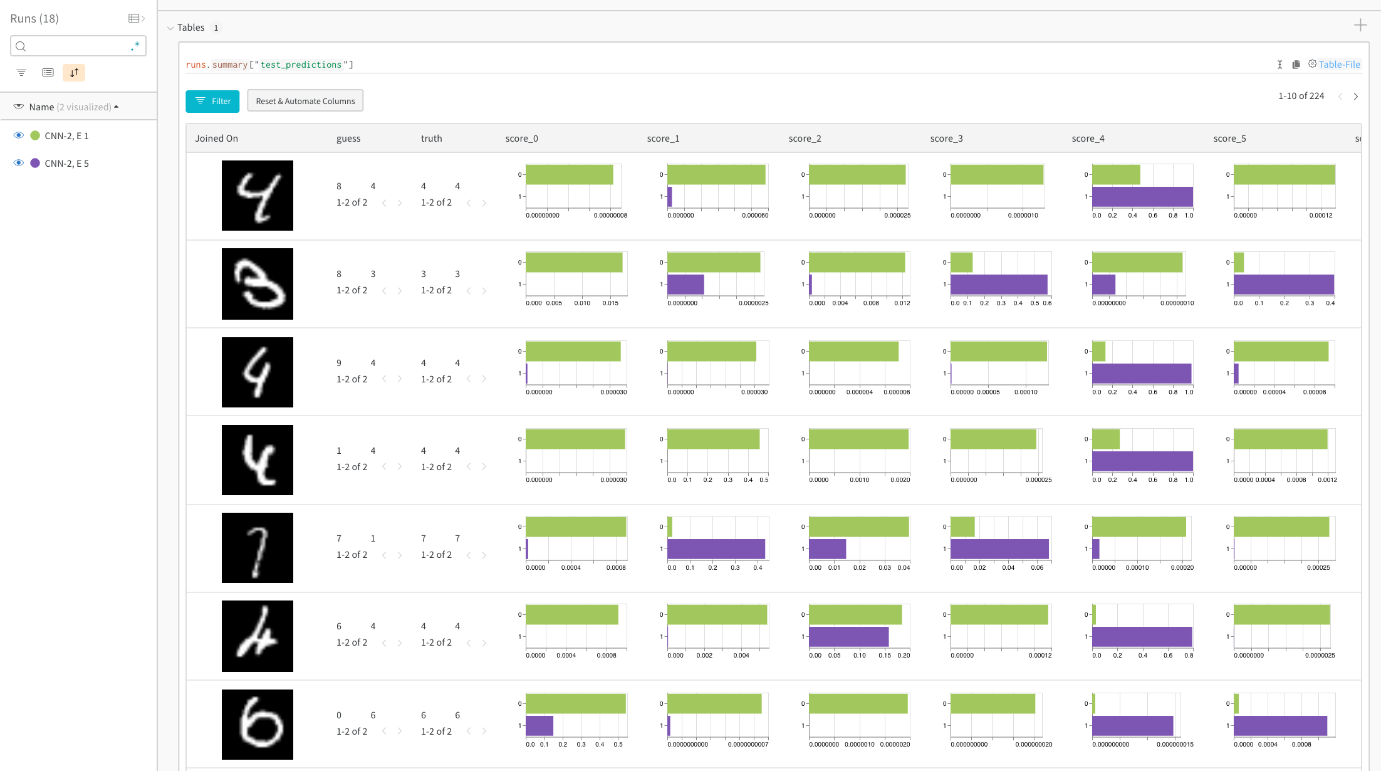The width and height of the screenshot is (1381, 771).
Task: Go to next table page
Action: pos(1356,97)
